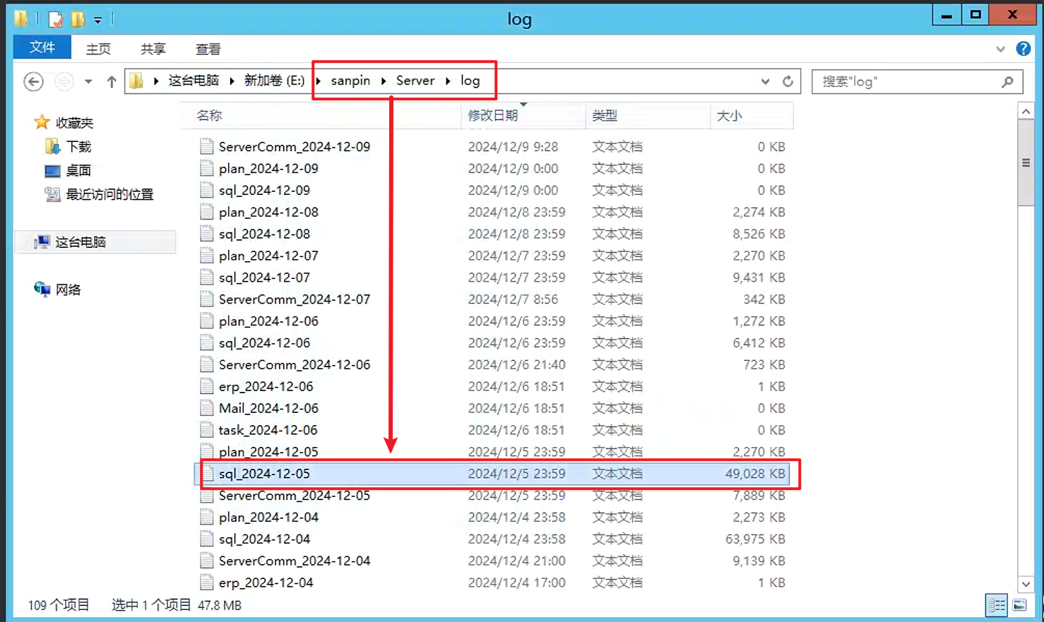Sort by 修改日期 column header
Viewport: 1044px width, 622px height.
click(523, 116)
